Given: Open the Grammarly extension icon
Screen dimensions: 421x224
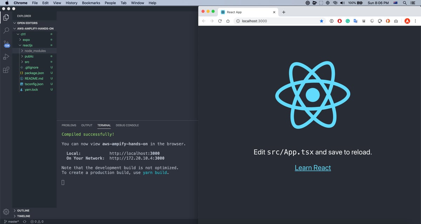Looking at the screenshot, I should 348,21.
